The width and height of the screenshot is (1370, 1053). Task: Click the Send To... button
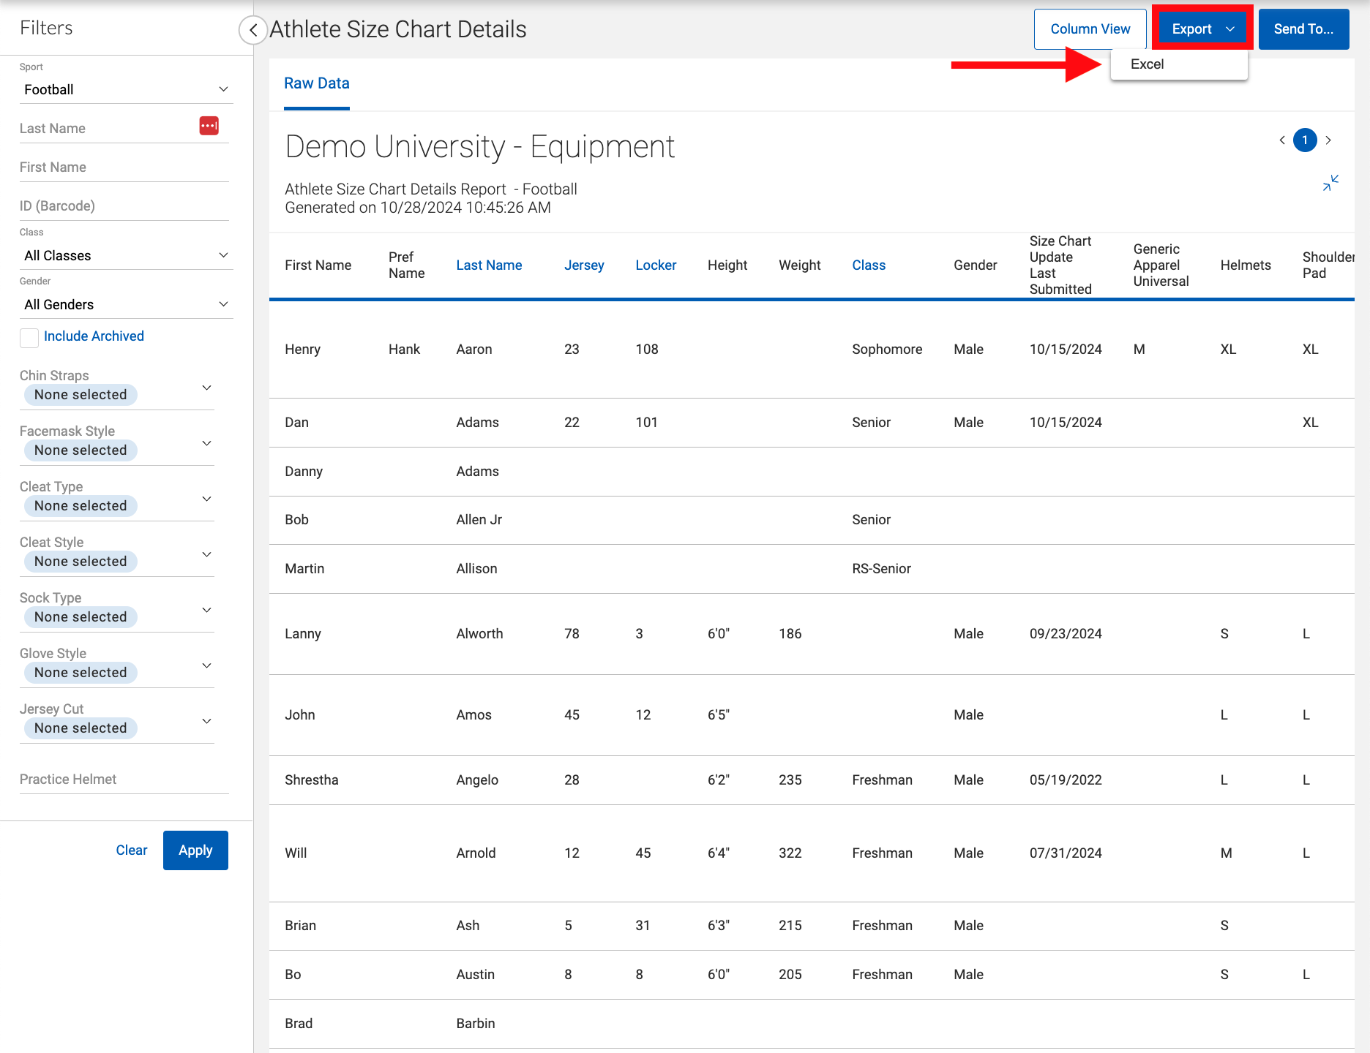tap(1303, 29)
